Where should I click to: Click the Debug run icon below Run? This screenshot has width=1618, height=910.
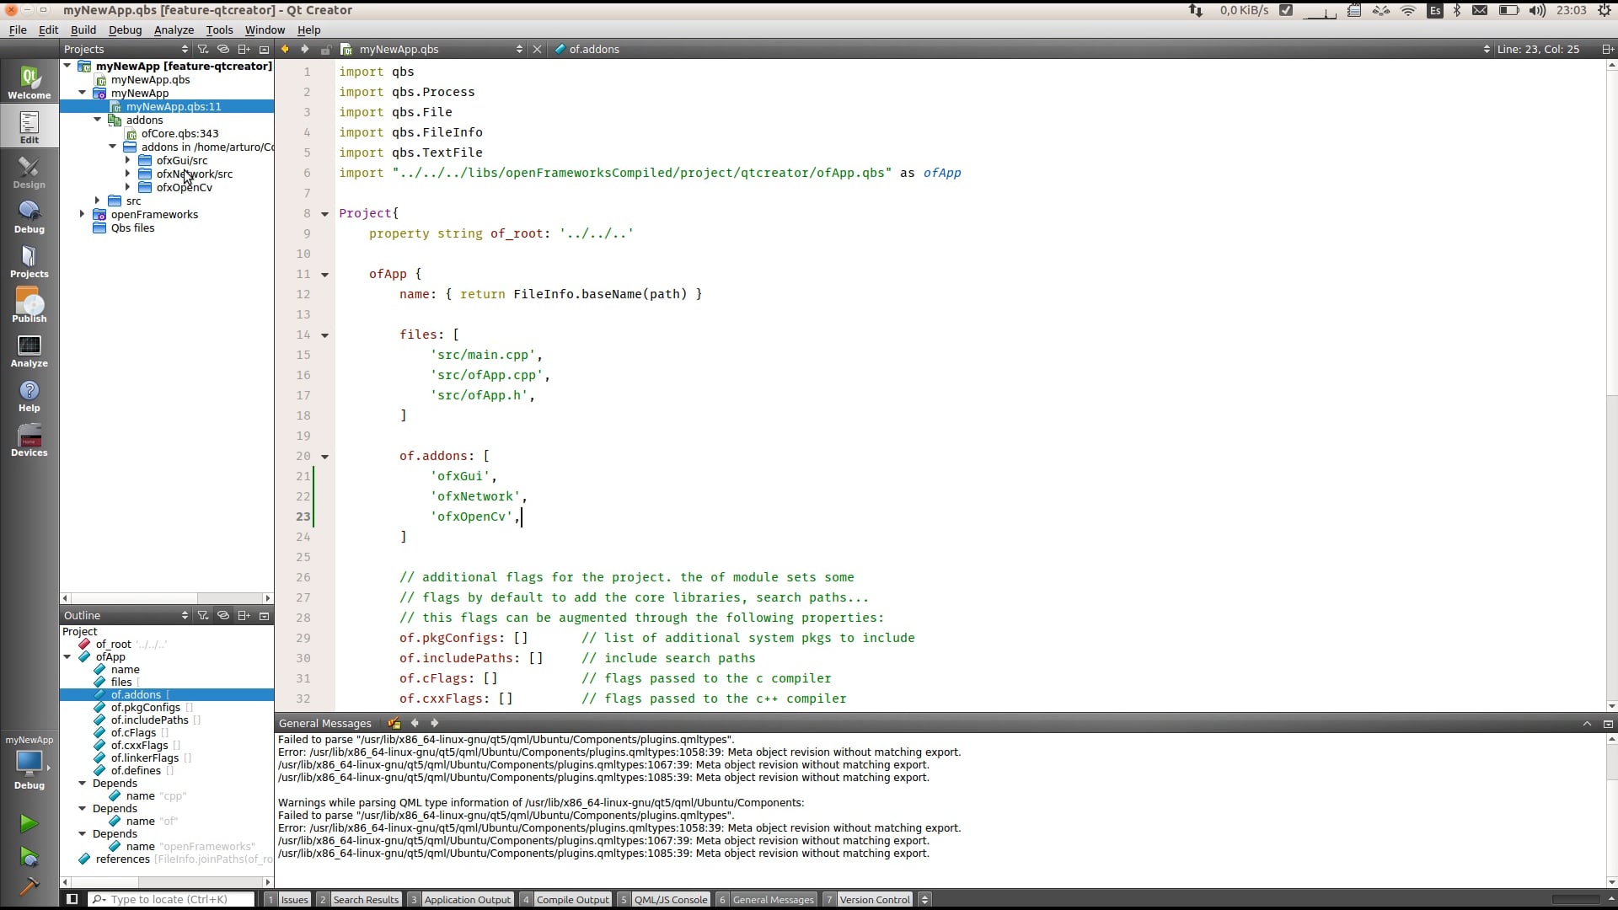pyautogui.click(x=28, y=856)
